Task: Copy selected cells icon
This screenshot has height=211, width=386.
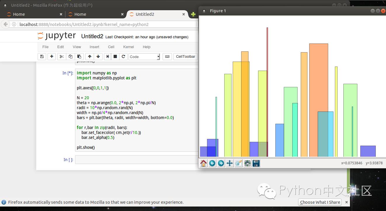Action: coord(70,57)
